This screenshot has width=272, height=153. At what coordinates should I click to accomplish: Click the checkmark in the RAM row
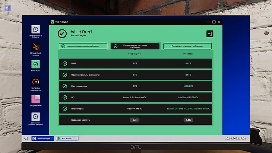[65, 64]
